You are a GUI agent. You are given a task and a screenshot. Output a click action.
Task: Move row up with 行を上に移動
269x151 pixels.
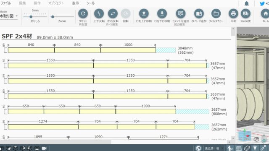144,13
